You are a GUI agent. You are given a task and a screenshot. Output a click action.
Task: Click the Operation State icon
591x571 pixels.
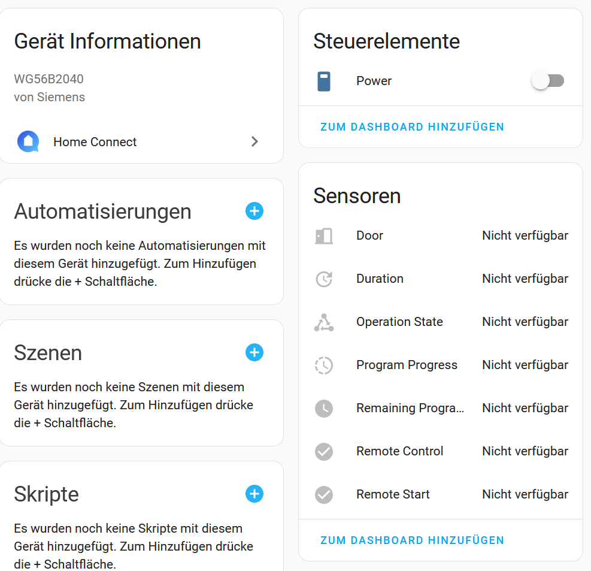click(x=324, y=322)
